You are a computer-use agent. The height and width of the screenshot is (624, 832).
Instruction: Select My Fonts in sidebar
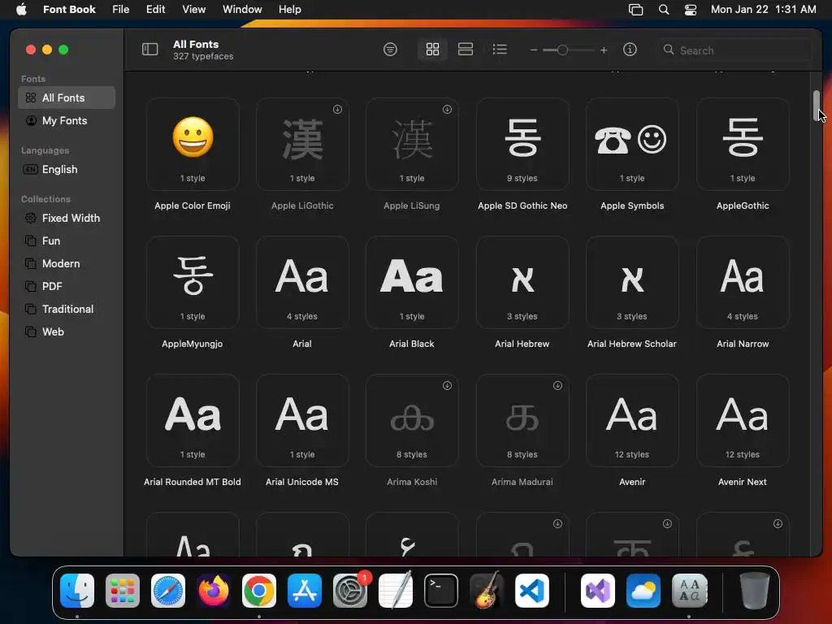pyautogui.click(x=67, y=120)
